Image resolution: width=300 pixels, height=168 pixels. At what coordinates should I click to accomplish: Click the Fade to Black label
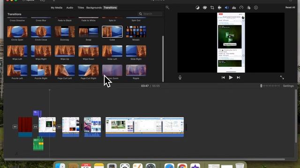[65, 21]
